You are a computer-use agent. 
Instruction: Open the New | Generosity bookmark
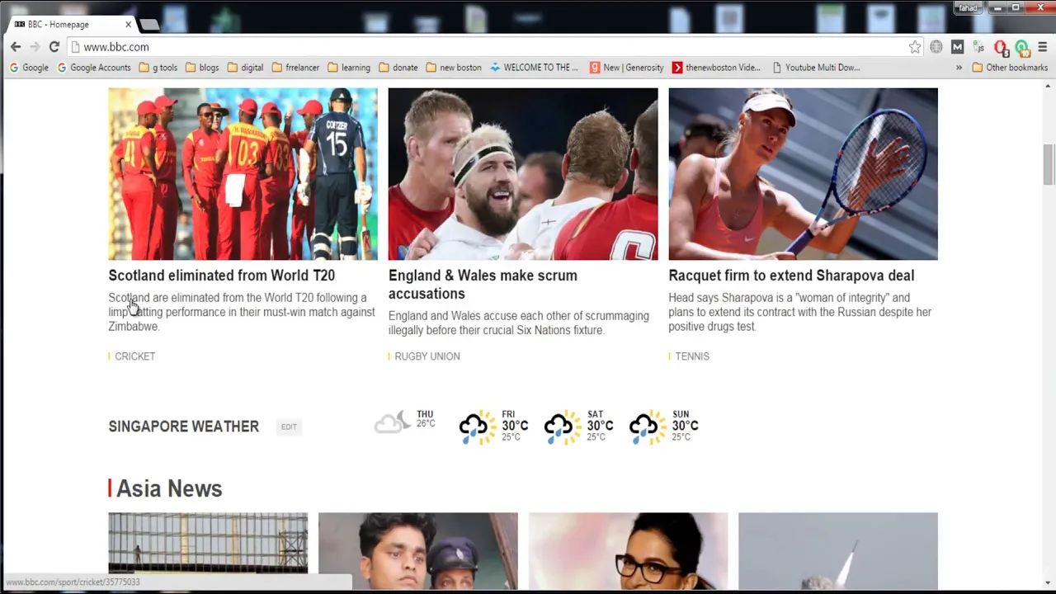pyautogui.click(x=627, y=68)
